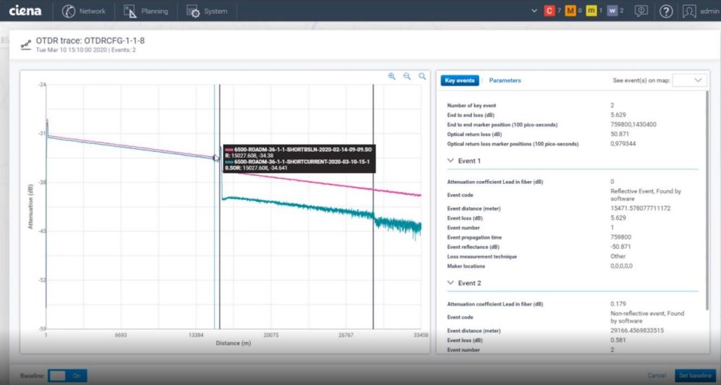
Task: Open the System menu
Action: tap(206, 11)
